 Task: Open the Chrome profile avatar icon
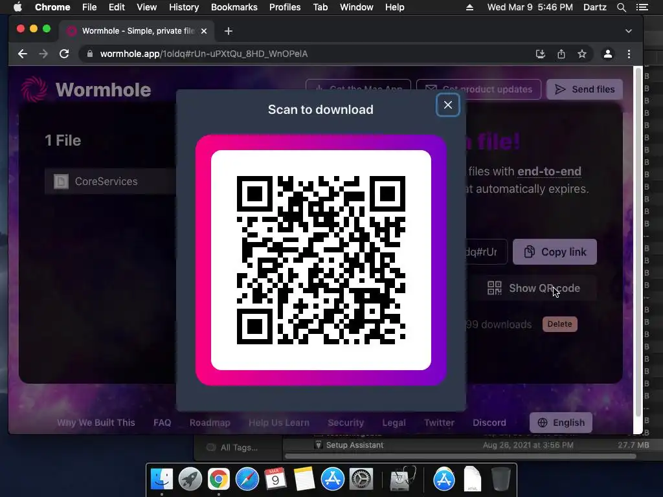pos(608,54)
